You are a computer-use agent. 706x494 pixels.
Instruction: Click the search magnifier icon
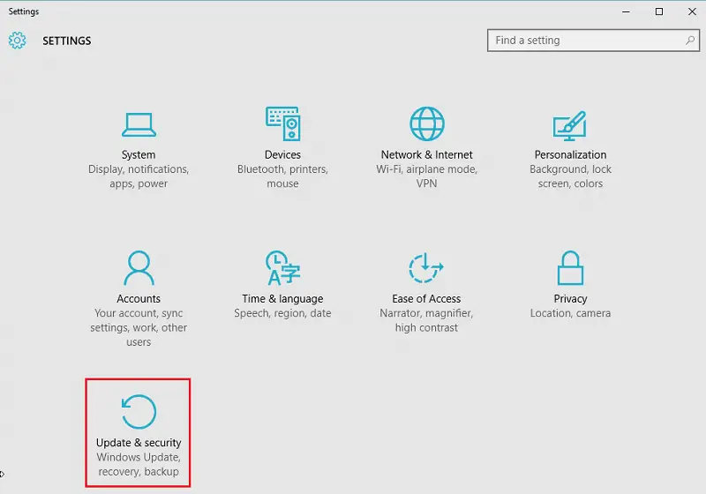[690, 41]
